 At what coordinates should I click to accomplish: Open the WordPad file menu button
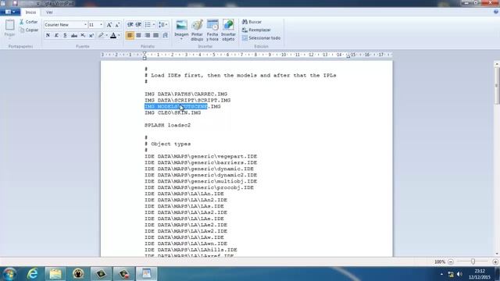10,12
